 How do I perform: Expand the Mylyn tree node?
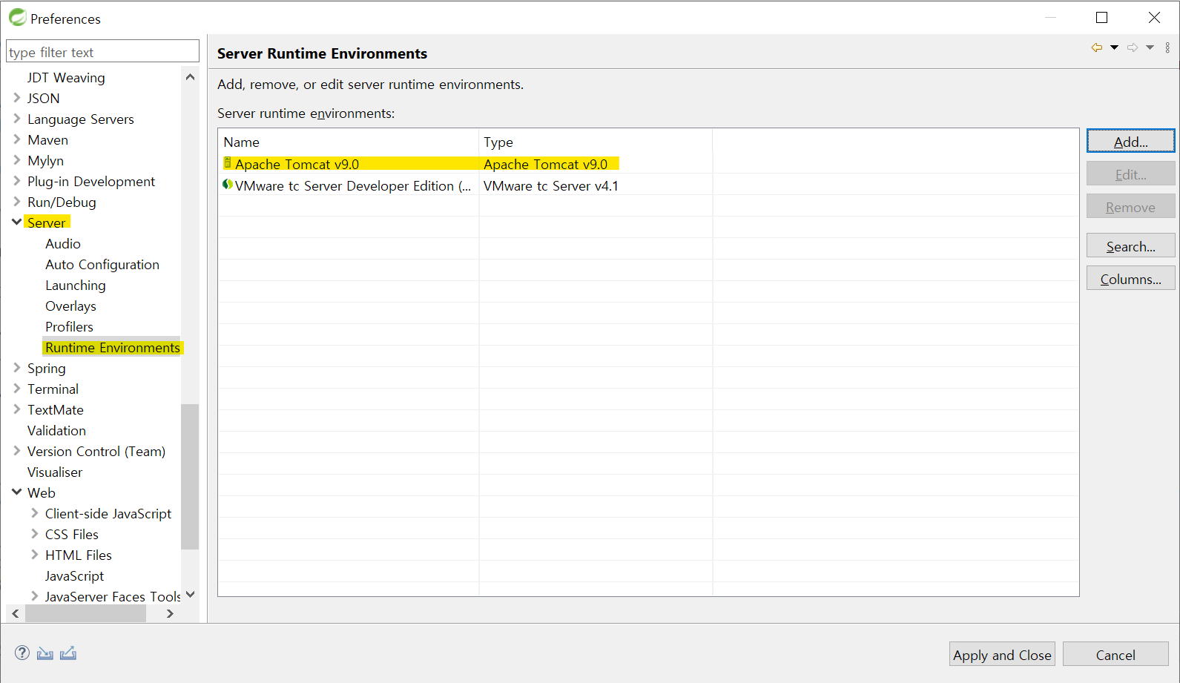[16, 159]
